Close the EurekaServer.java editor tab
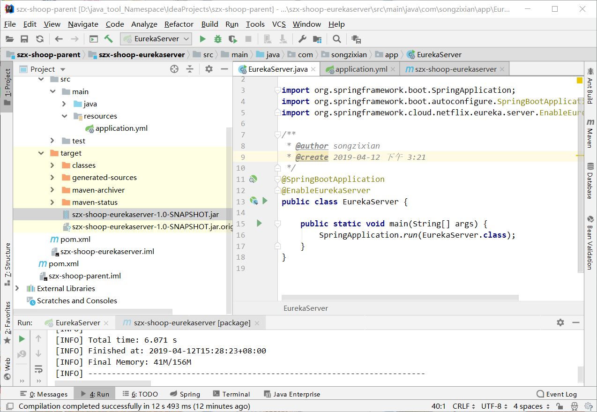597x412 pixels. coord(313,69)
